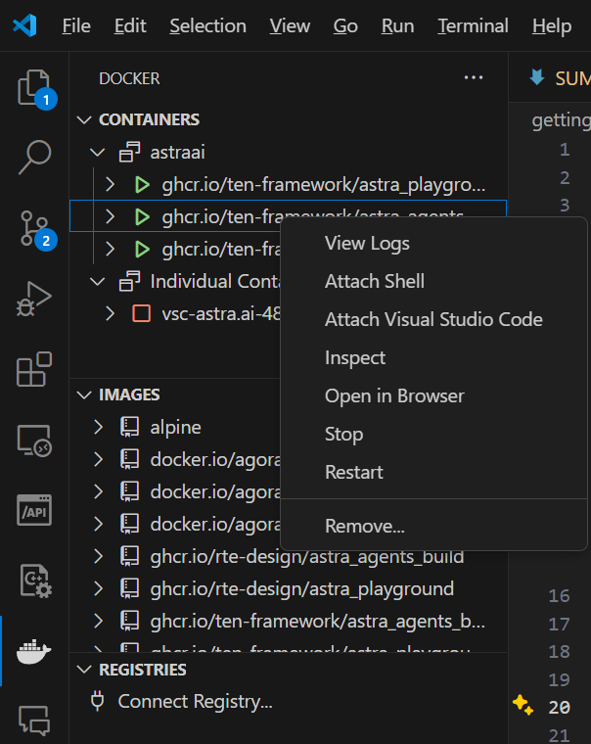591x744 pixels.
Task: Select the Docker whale icon
Action: 33,651
